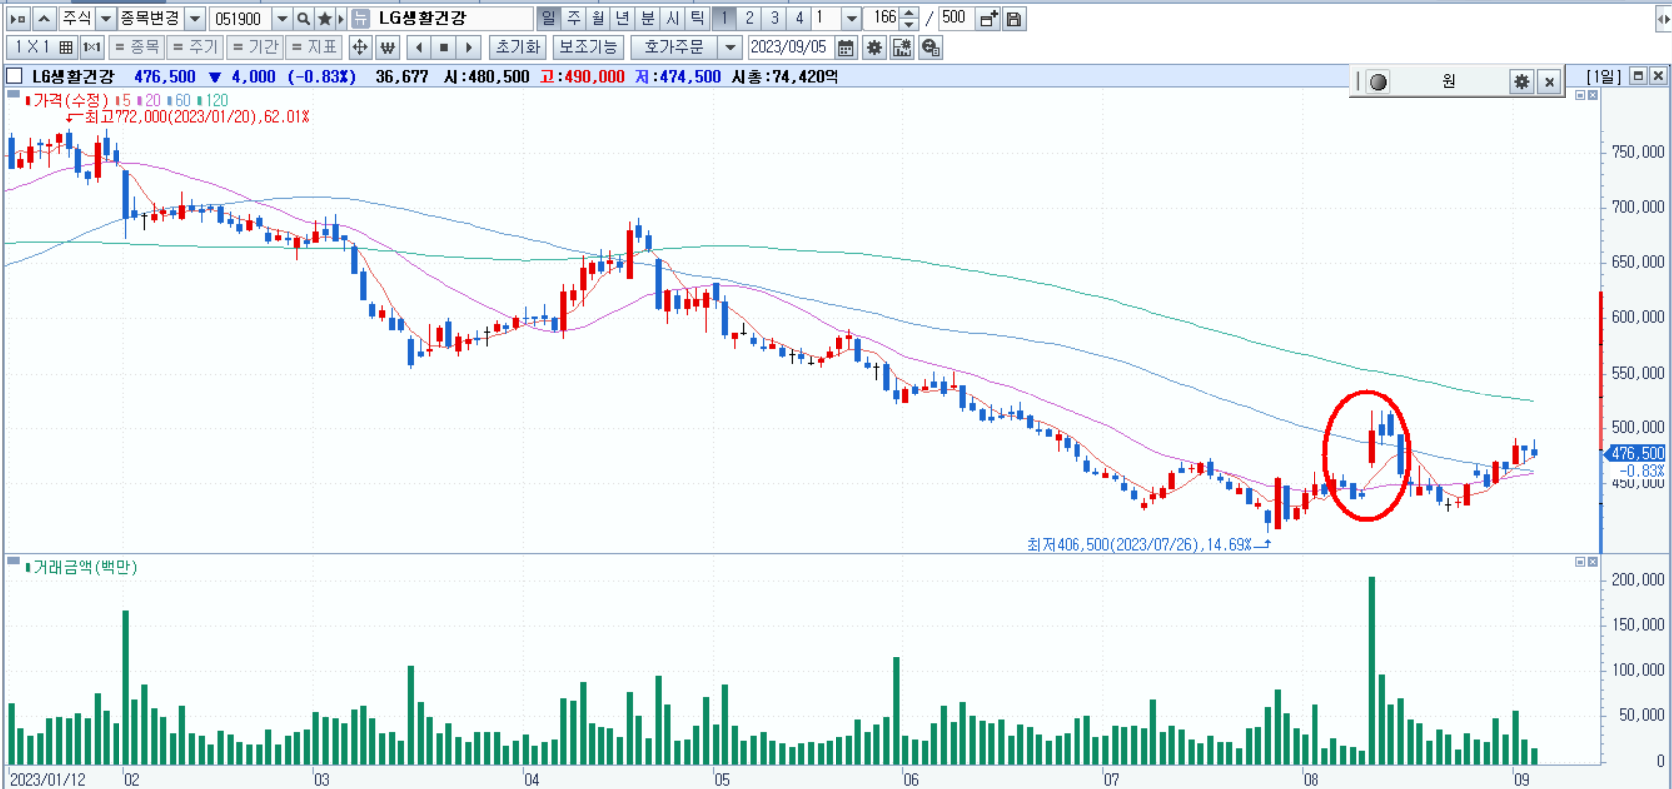Toggle the left panel expand icon

(x=18, y=18)
